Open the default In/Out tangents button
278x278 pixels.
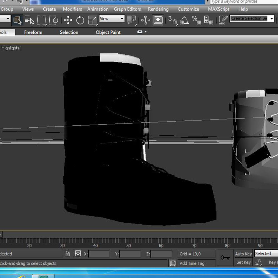[258, 262]
